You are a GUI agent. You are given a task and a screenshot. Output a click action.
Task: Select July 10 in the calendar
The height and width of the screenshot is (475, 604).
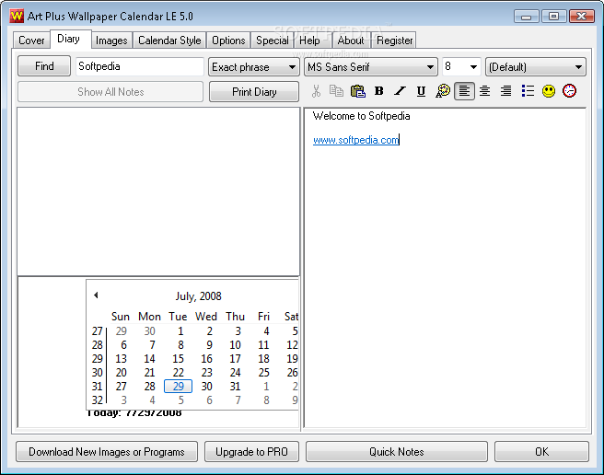[x=235, y=345]
